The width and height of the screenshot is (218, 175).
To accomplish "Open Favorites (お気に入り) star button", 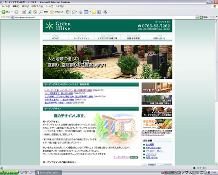I will pos(57,12).
